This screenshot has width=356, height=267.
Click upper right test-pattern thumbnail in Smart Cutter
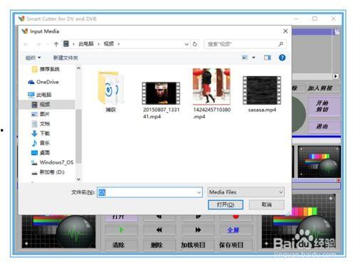tap(319, 162)
